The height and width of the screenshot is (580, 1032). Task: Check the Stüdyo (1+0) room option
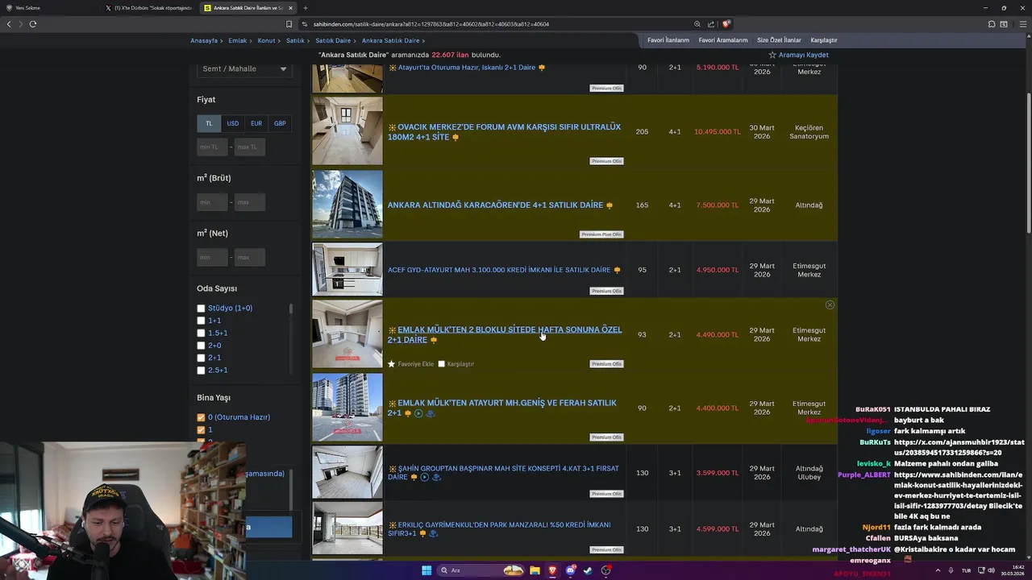pos(201,309)
